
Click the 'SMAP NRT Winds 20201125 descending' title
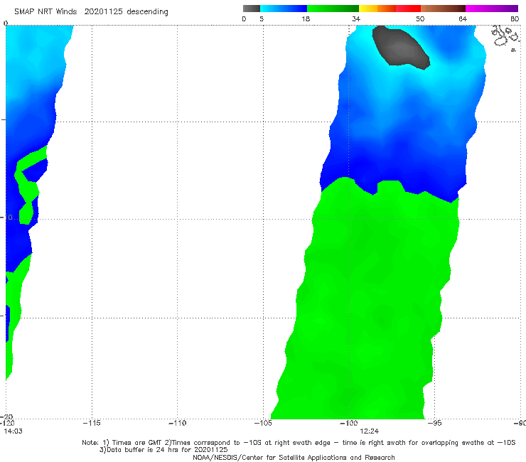click(91, 12)
